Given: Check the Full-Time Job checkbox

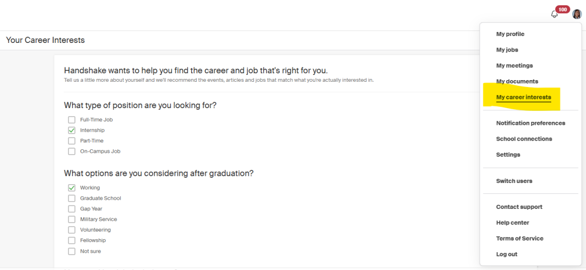Looking at the screenshot, I should coord(72,120).
